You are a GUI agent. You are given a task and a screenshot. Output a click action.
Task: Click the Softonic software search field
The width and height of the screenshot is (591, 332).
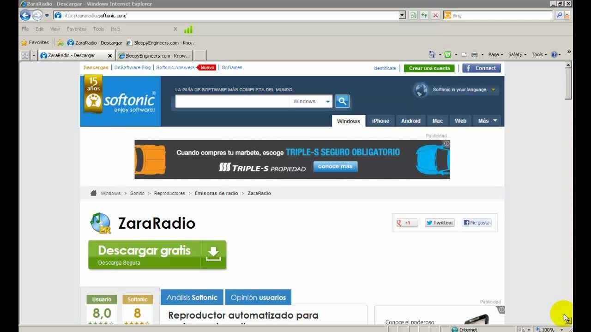pos(232,101)
